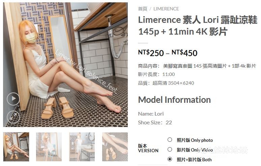Screen dimensions: 261x166
Task: Open the 首頁 breadcrumb link
Action: pos(143,9)
